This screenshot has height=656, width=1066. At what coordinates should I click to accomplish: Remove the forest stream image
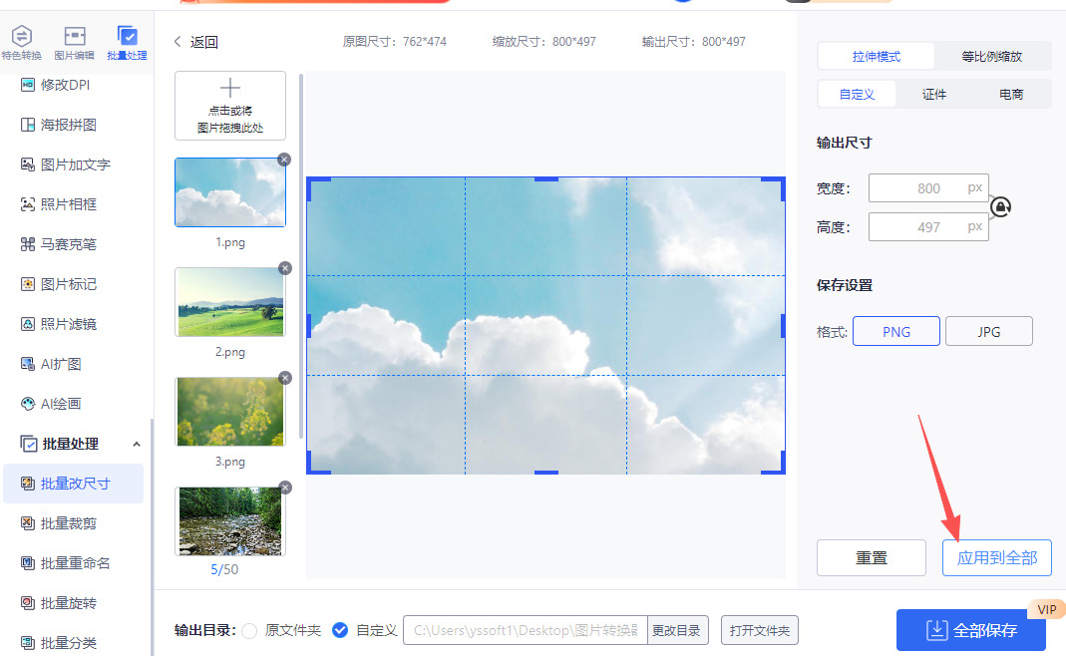(x=285, y=488)
